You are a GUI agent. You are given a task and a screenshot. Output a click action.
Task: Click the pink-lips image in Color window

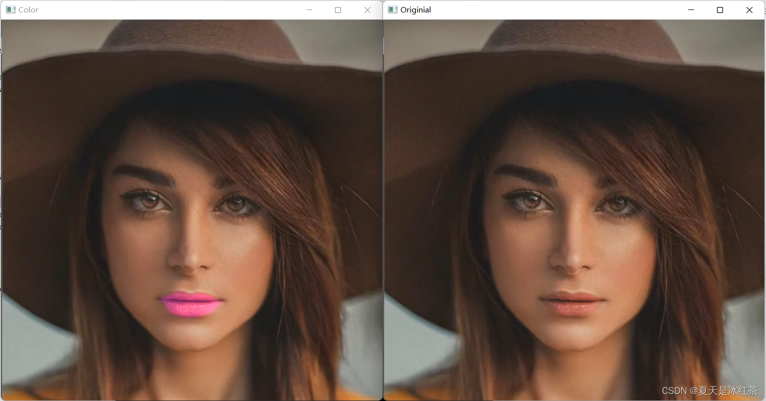coord(191,210)
